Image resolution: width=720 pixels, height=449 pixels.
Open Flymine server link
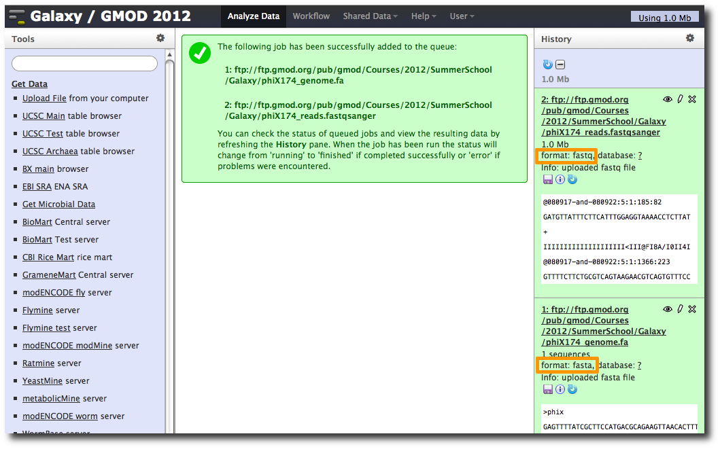pos(37,310)
